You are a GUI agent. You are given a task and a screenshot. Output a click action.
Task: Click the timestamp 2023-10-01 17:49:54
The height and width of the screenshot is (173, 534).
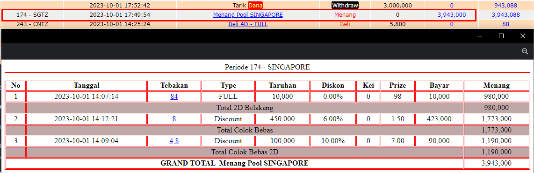pyautogui.click(x=120, y=15)
